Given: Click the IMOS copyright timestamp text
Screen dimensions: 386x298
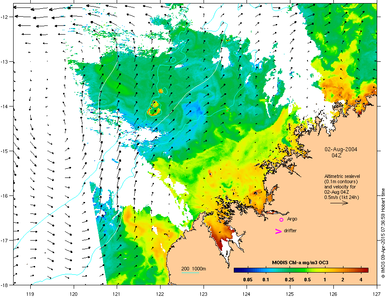Looking at the screenshot, I should pyautogui.click(x=383, y=233).
